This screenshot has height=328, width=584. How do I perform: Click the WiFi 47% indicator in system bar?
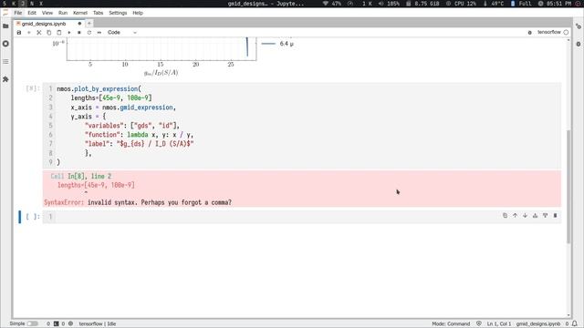click(x=332, y=4)
